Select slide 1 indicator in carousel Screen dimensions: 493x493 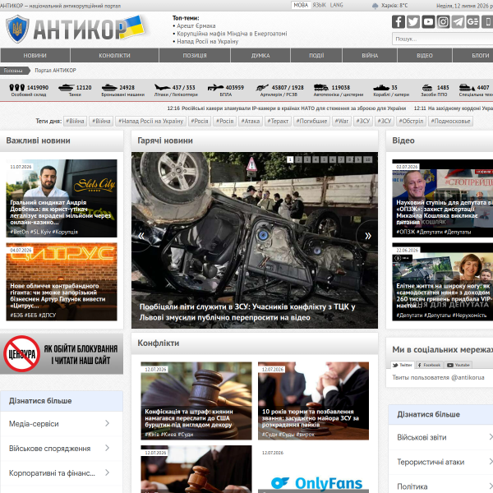pyautogui.click(x=290, y=159)
